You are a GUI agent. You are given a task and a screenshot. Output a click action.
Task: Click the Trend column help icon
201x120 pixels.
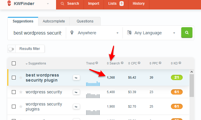[x=97, y=63]
